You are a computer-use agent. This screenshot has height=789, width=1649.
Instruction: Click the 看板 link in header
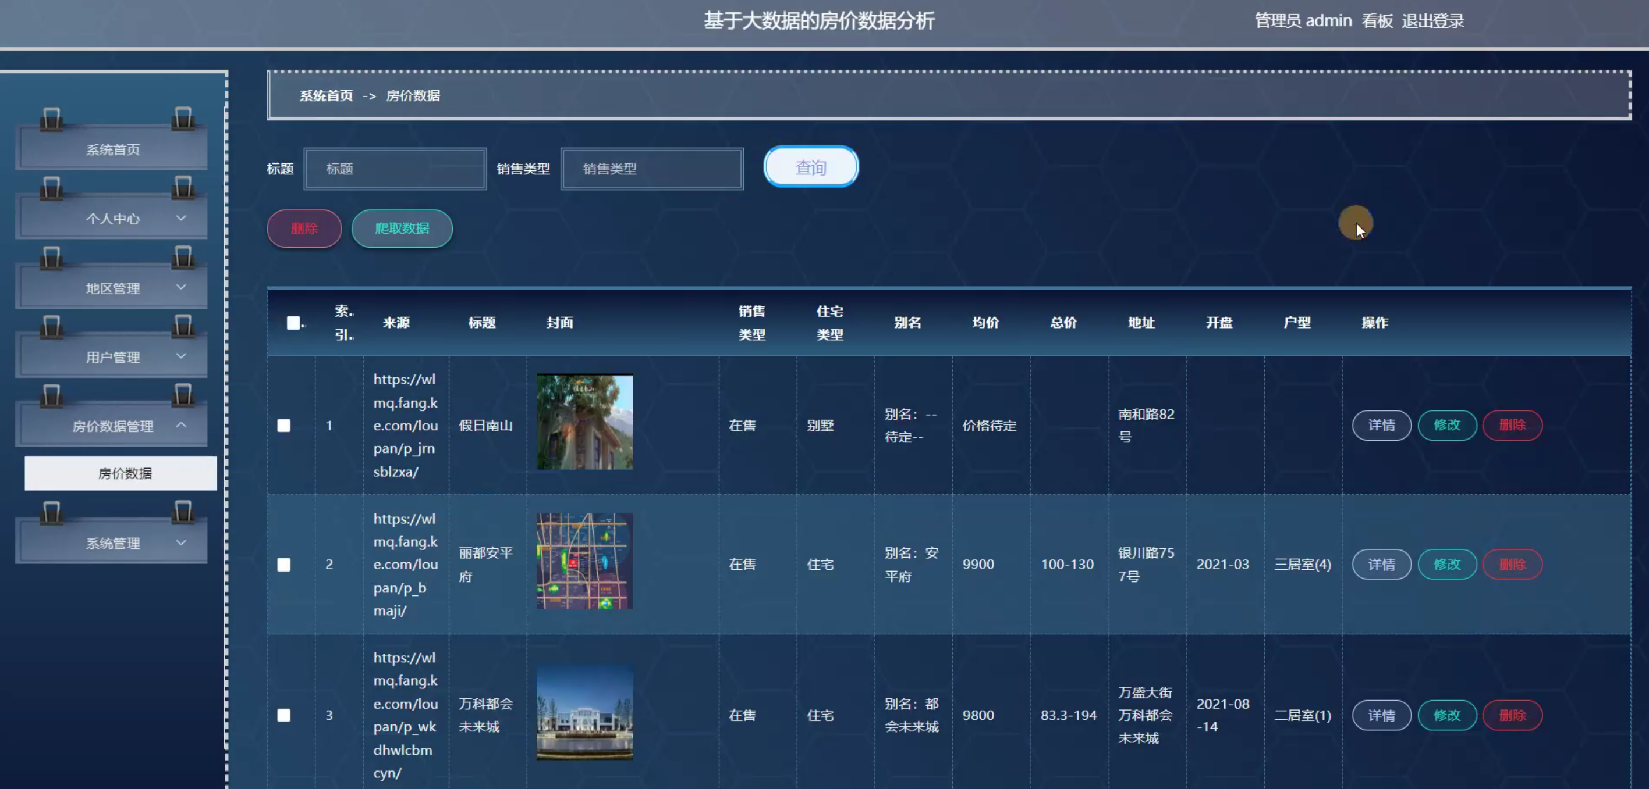tap(1377, 21)
